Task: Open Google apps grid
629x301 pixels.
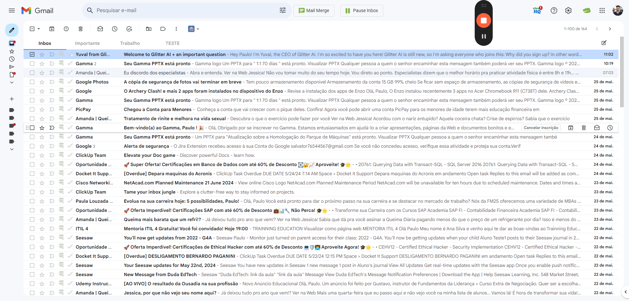Action: [x=602, y=10]
